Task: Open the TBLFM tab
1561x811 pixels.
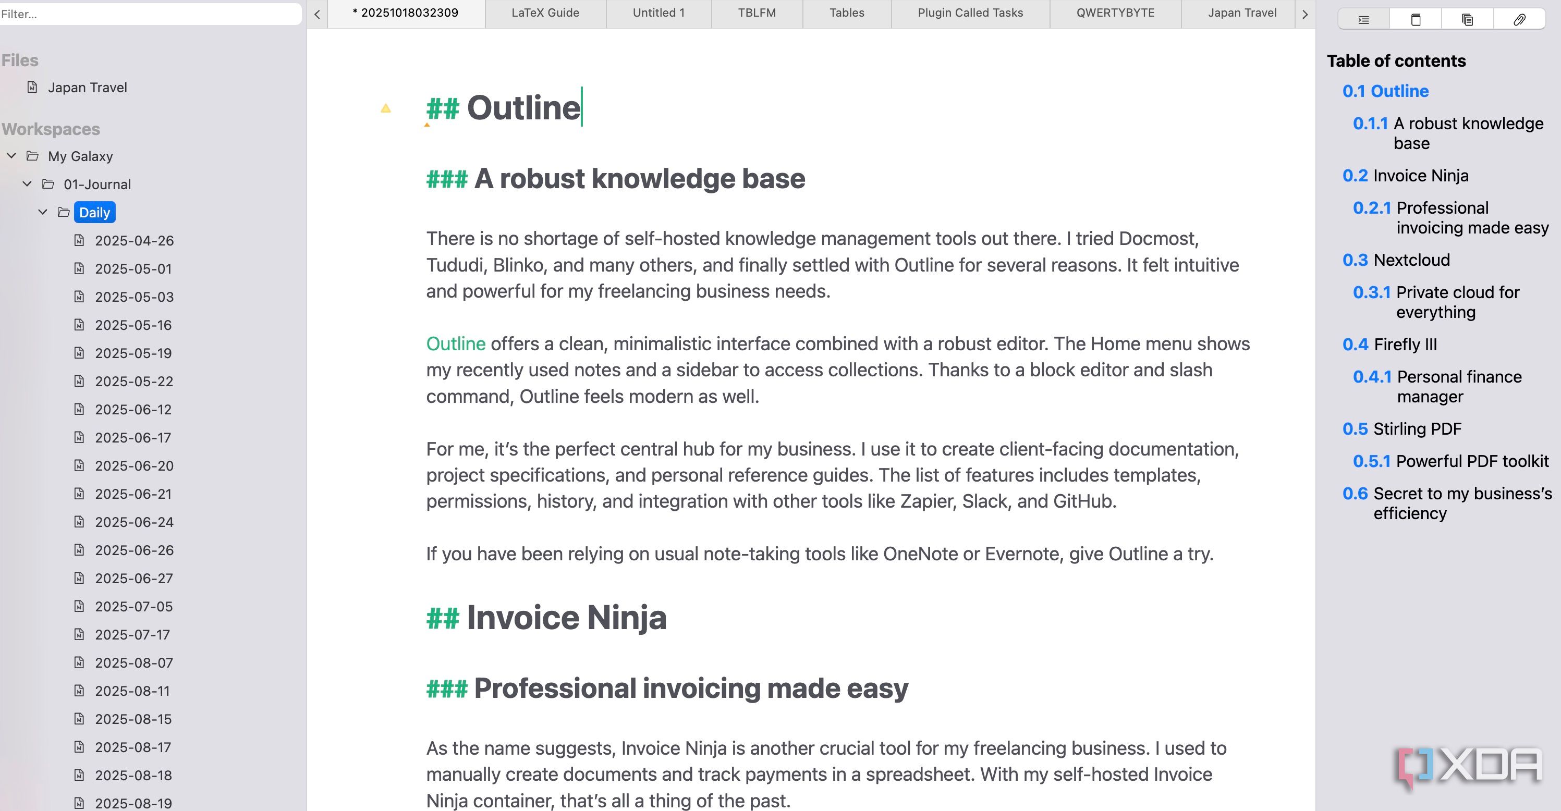Action: click(x=757, y=13)
